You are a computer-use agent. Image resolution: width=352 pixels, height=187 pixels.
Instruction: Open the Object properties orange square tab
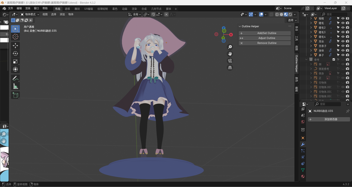[303, 138]
